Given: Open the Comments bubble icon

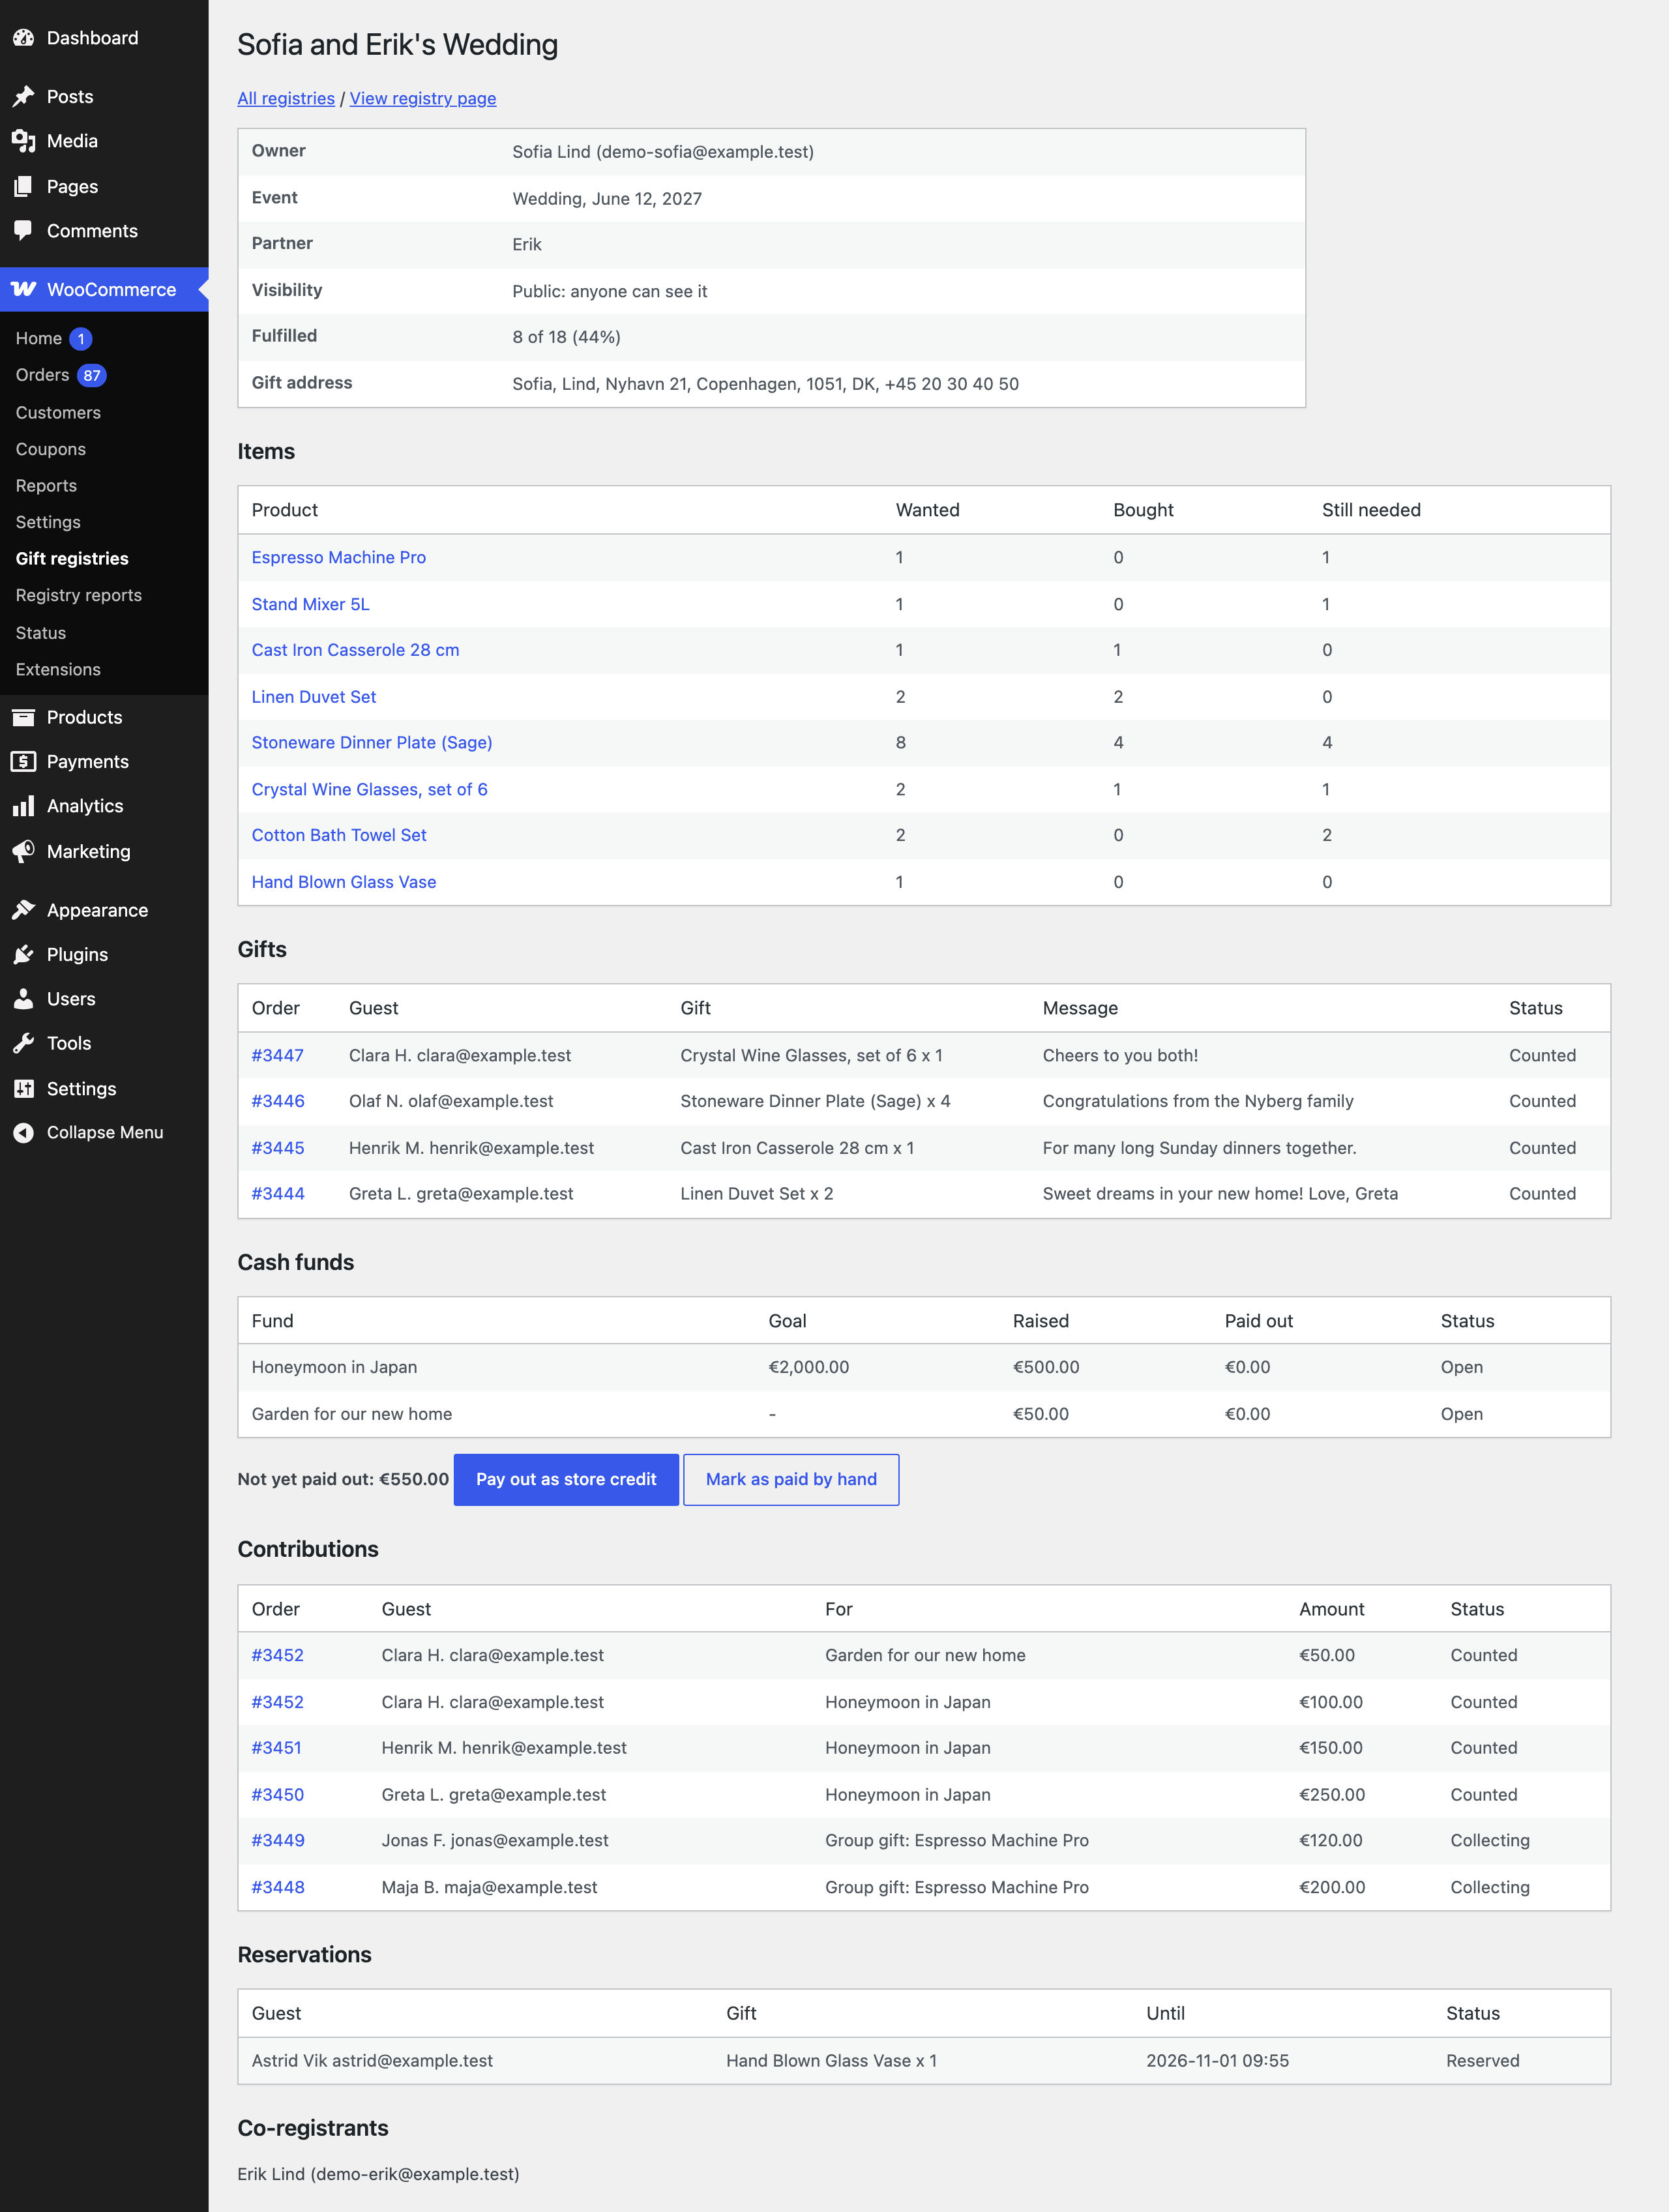Looking at the screenshot, I should [24, 231].
